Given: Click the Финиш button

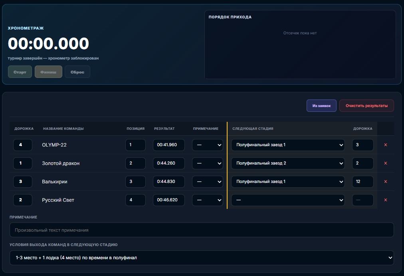Looking at the screenshot, I should click(48, 72).
